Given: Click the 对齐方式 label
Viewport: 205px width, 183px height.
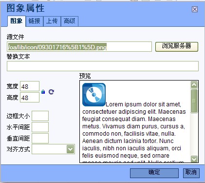Looking at the screenshot, I should pyautogui.click(x=18, y=149).
